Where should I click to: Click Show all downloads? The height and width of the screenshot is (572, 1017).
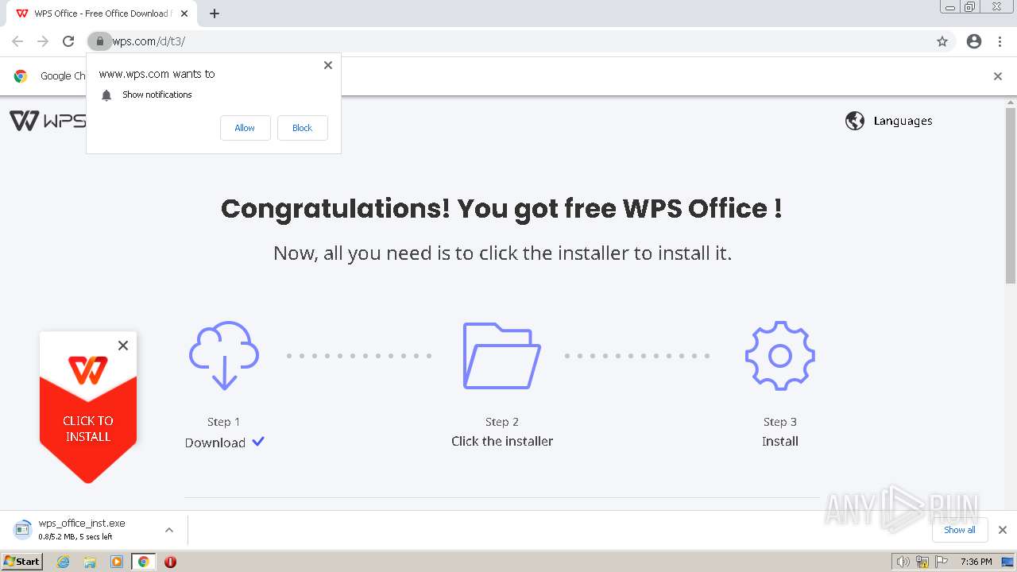click(960, 530)
